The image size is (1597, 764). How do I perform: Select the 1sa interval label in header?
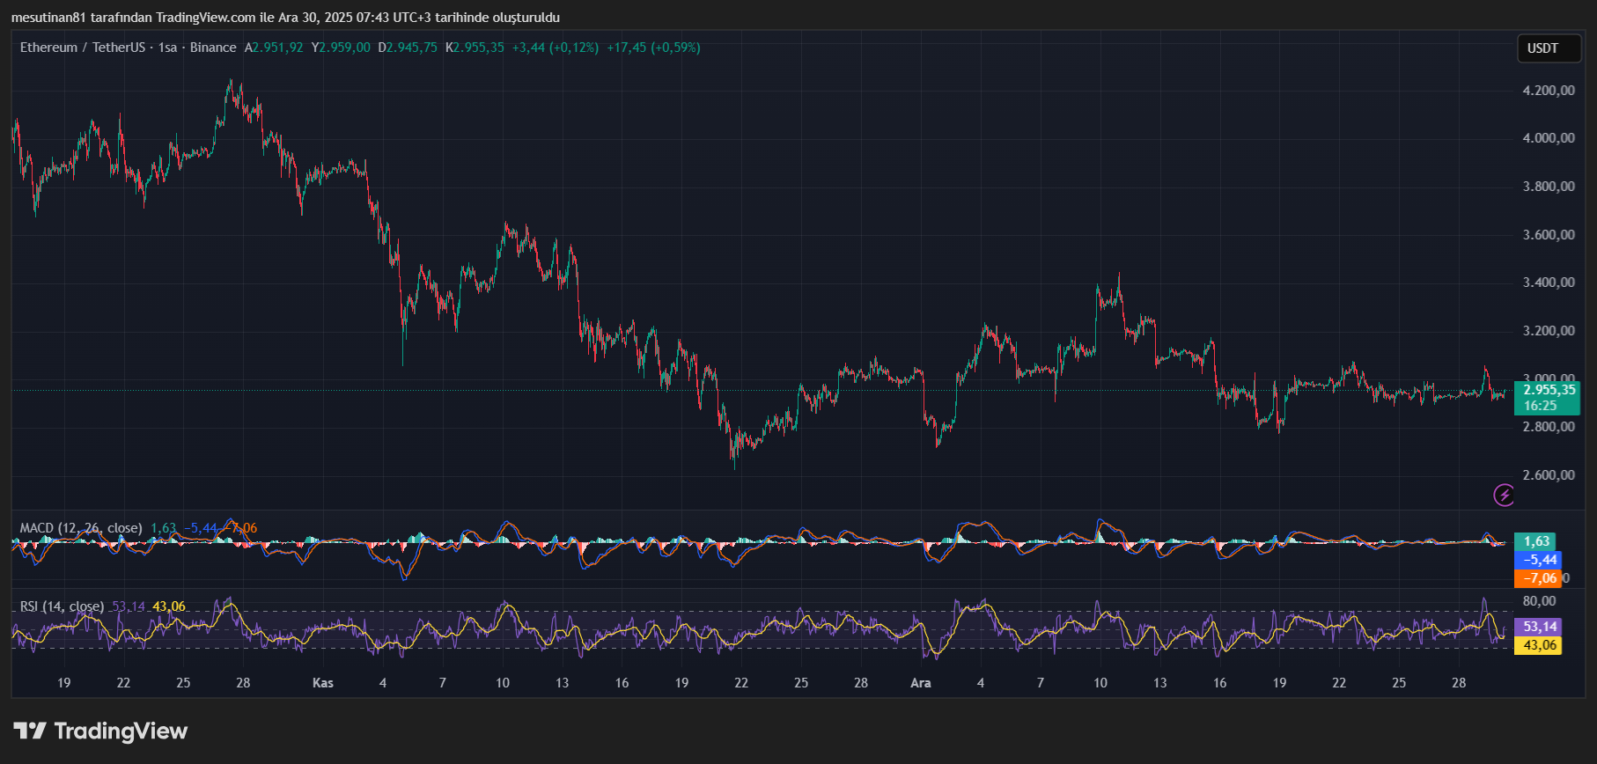click(x=167, y=48)
